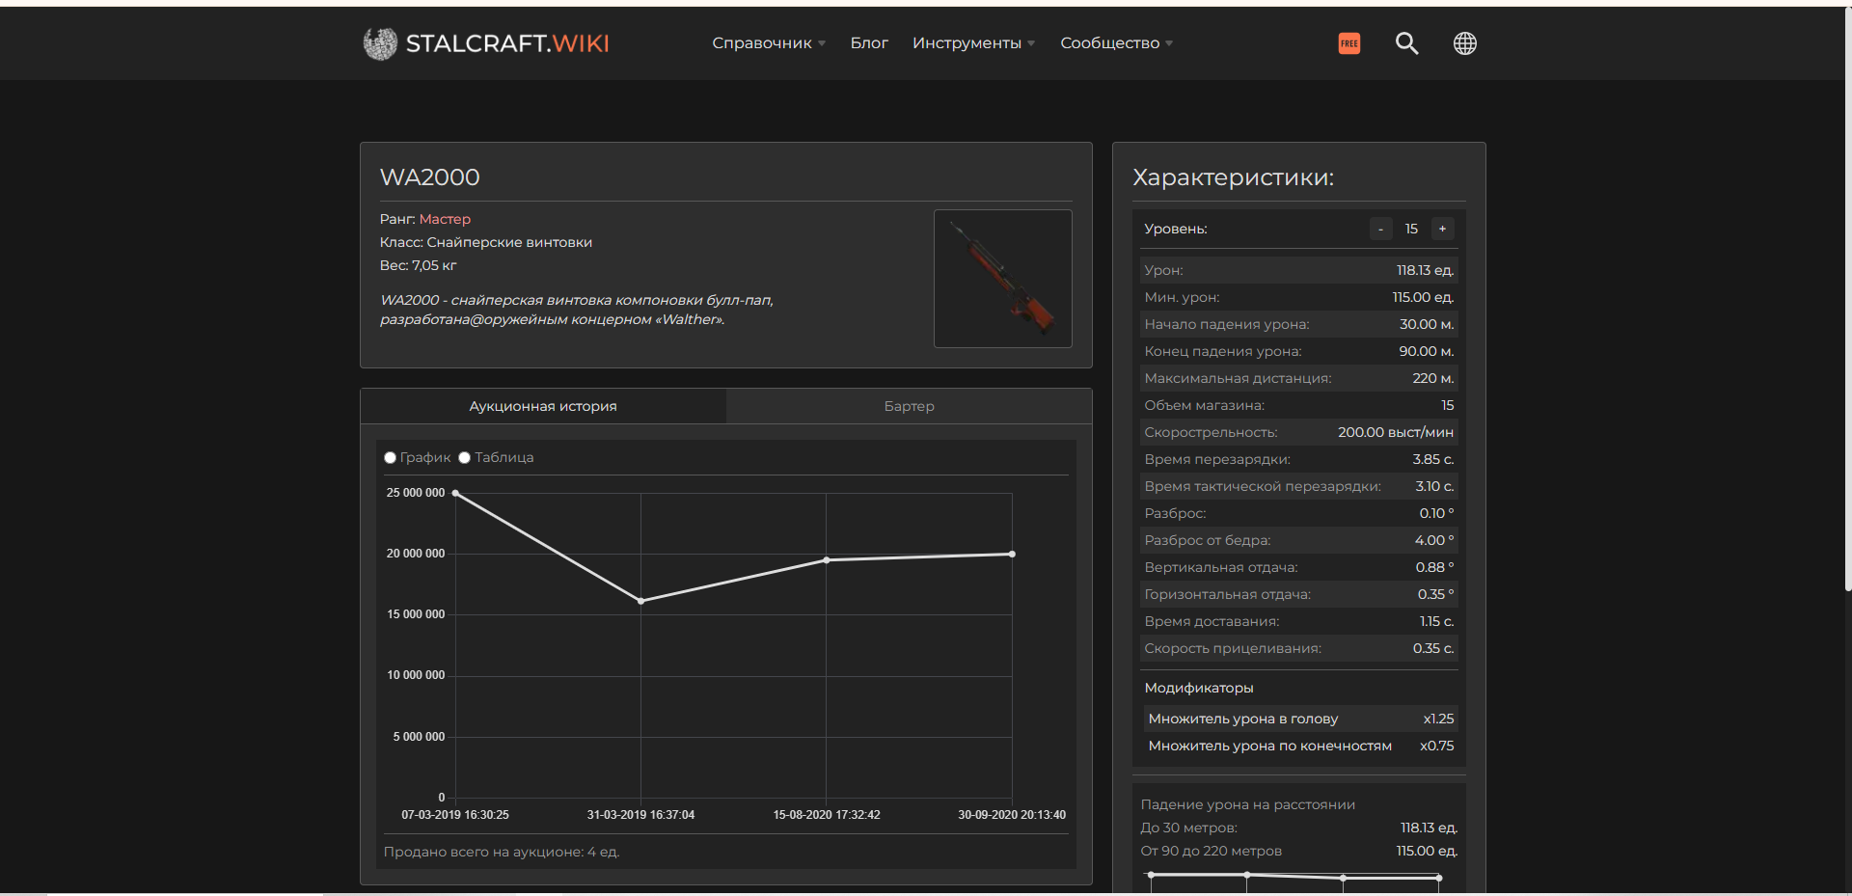Click the Начало падения урона row
Image resolution: width=1852 pixels, height=896 pixels.
(1298, 324)
